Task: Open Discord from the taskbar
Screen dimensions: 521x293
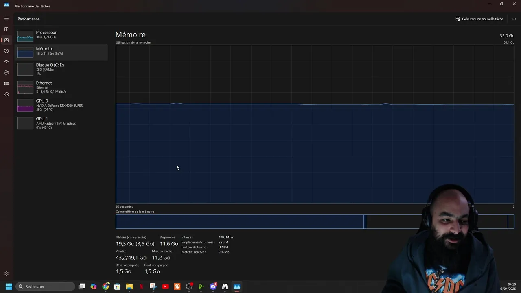Action: click(x=213, y=286)
